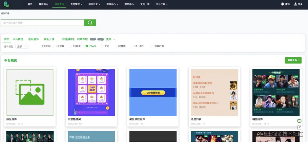Click the green magnifier search button
308x142 pixels.
point(90,23)
